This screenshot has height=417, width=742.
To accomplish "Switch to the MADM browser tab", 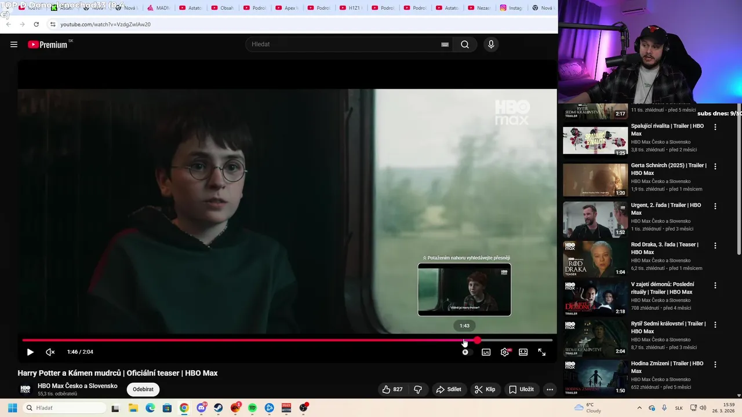I will point(158,8).
